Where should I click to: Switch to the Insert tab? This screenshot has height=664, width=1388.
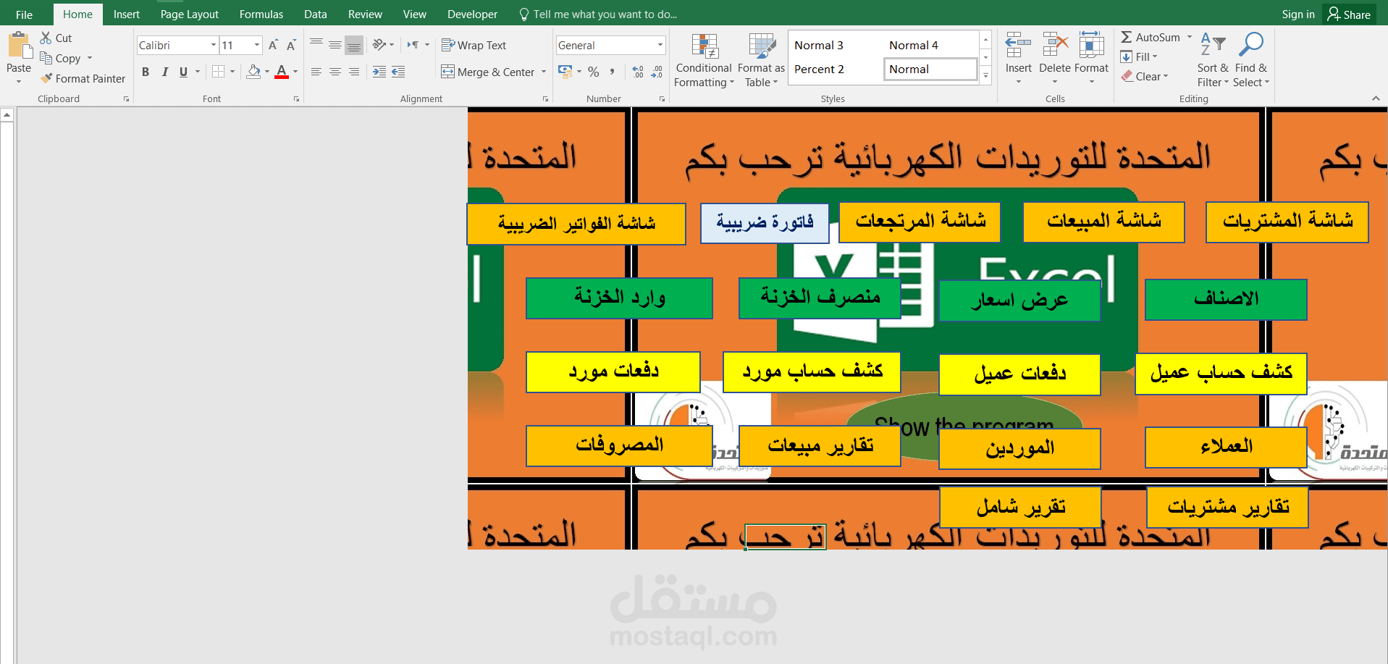(x=127, y=14)
